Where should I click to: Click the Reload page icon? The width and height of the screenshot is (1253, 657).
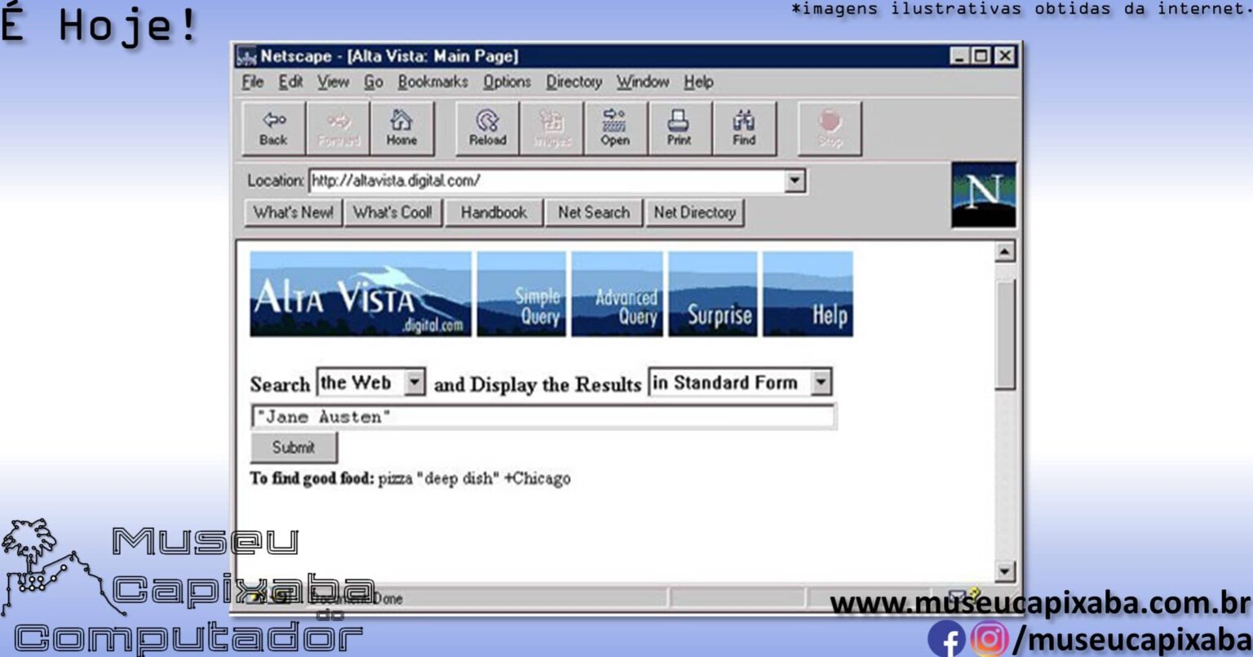coord(486,127)
